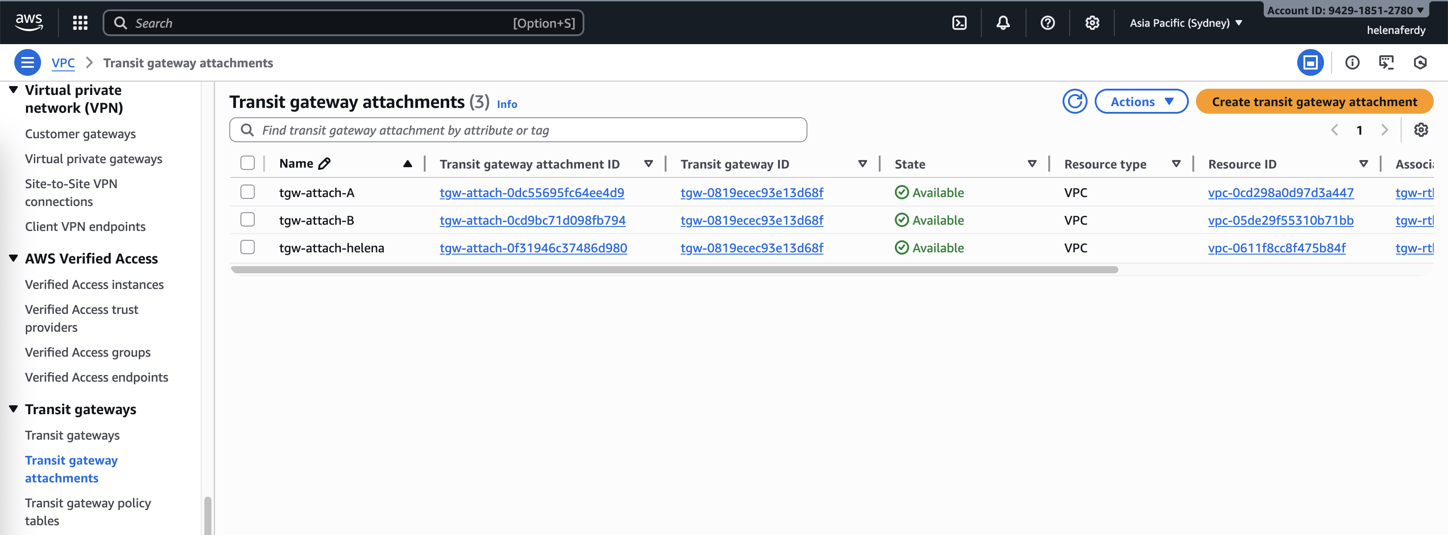1448x535 pixels.
Task: Refresh the transit gateway attachments list
Action: coord(1074,102)
